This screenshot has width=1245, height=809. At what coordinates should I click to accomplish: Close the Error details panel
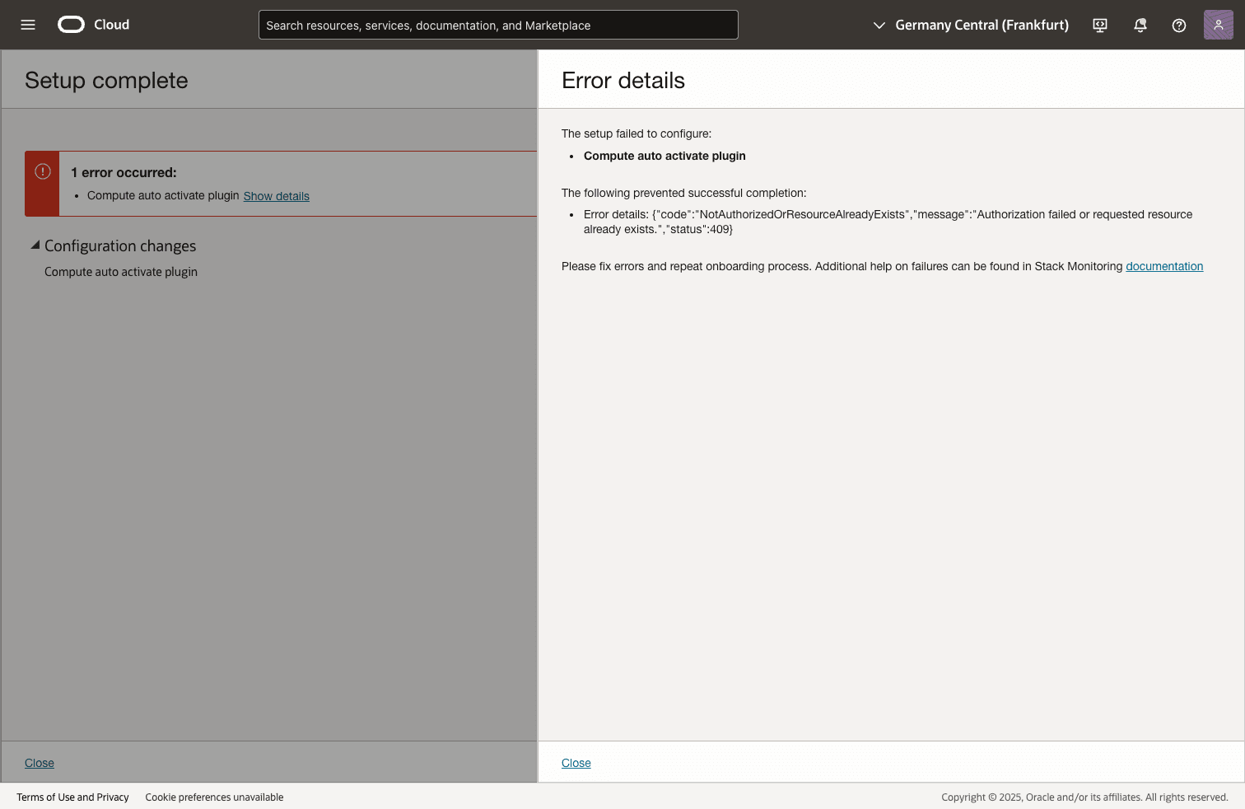point(576,763)
